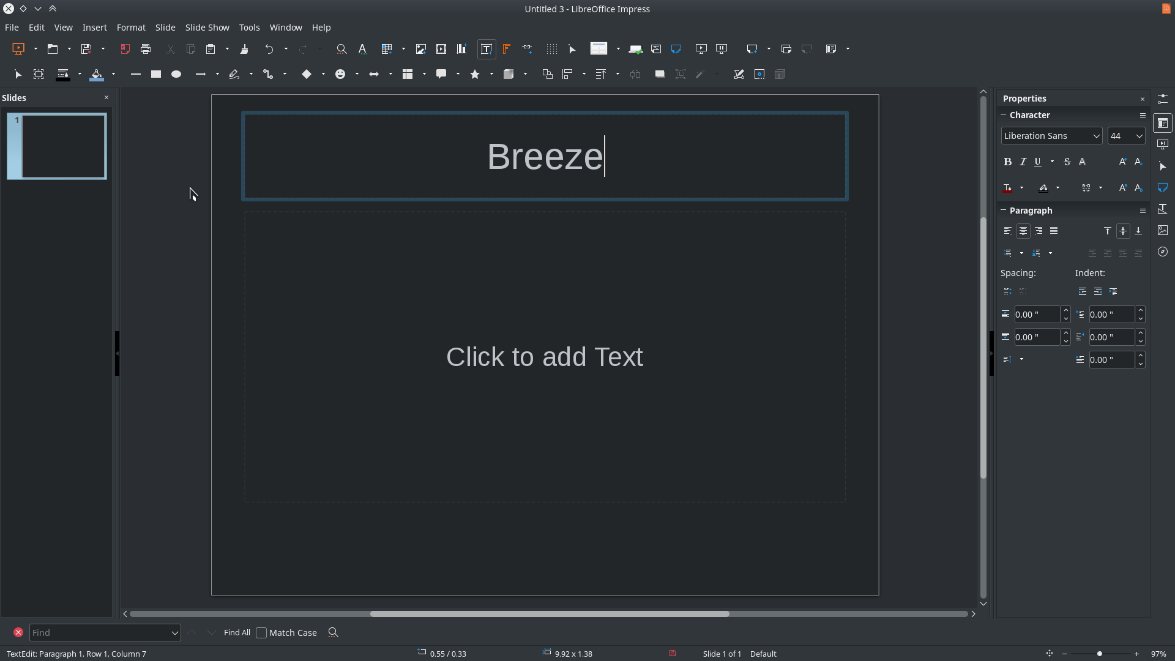
Task: Select slide 1 thumbnail
Action: [57, 146]
